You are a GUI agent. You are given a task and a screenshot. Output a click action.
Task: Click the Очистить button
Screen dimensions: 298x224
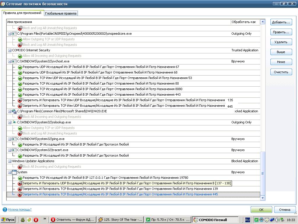tap(281, 72)
